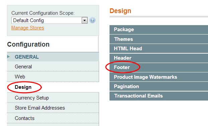Open Store Email Addresses section
This screenshot has height=126, width=208.
click(53, 108)
